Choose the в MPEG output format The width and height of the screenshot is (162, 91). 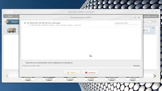click(x=112, y=79)
